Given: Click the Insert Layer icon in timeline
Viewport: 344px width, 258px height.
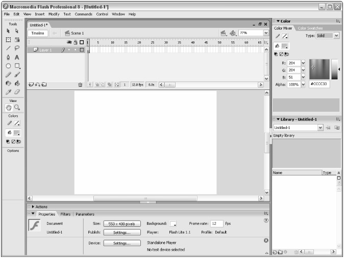Looking at the screenshot, I should pyautogui.click(x=32, y=84).
